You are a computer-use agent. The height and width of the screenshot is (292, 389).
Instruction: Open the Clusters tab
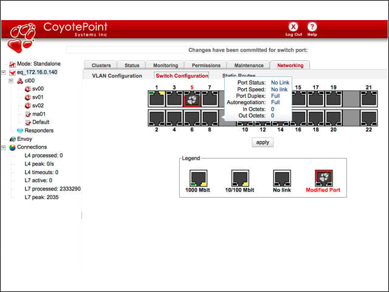(x=101, y=65)
